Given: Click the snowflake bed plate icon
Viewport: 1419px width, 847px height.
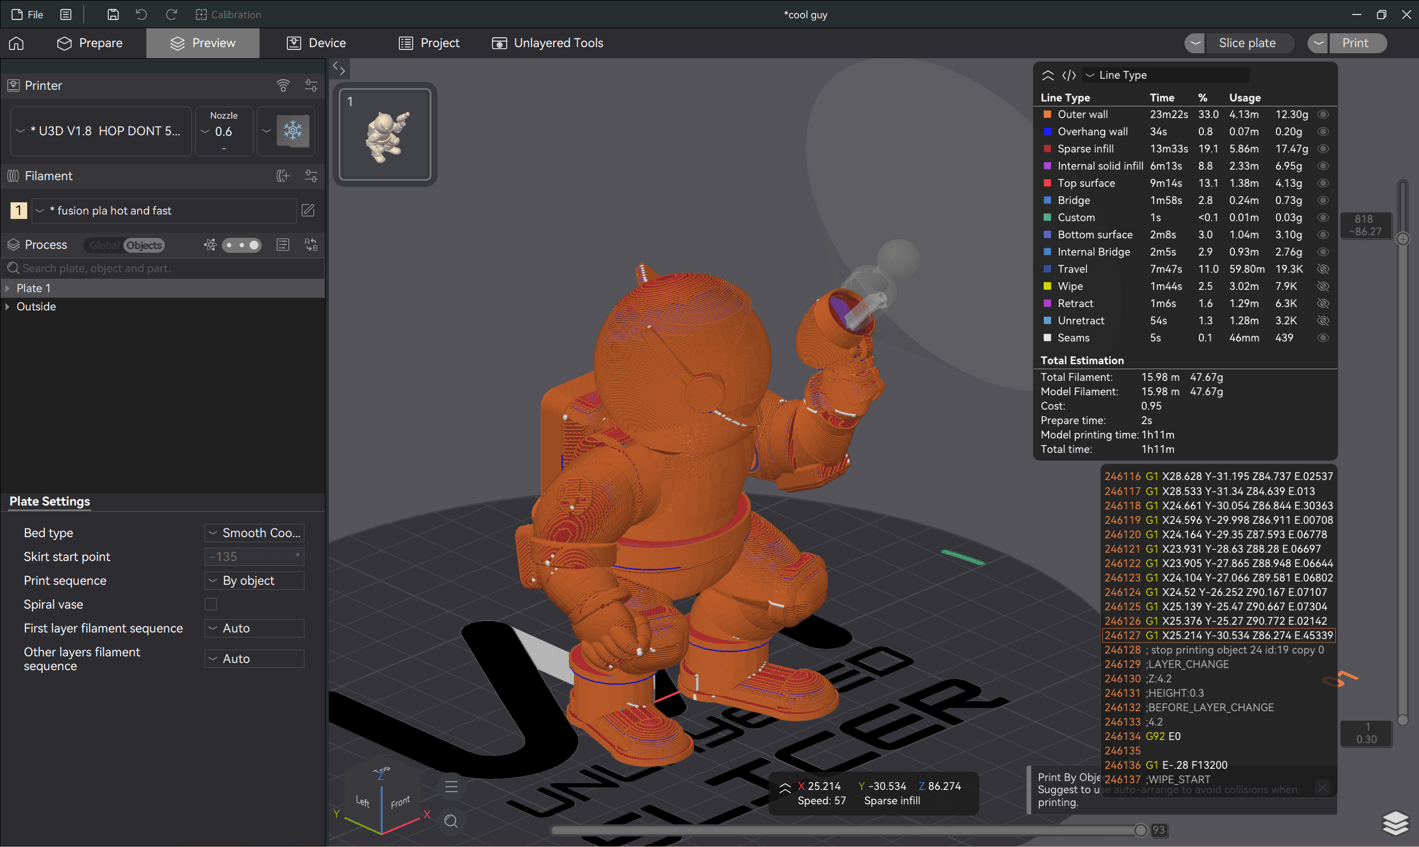Looking at the screenshot, I should point(293,131).
